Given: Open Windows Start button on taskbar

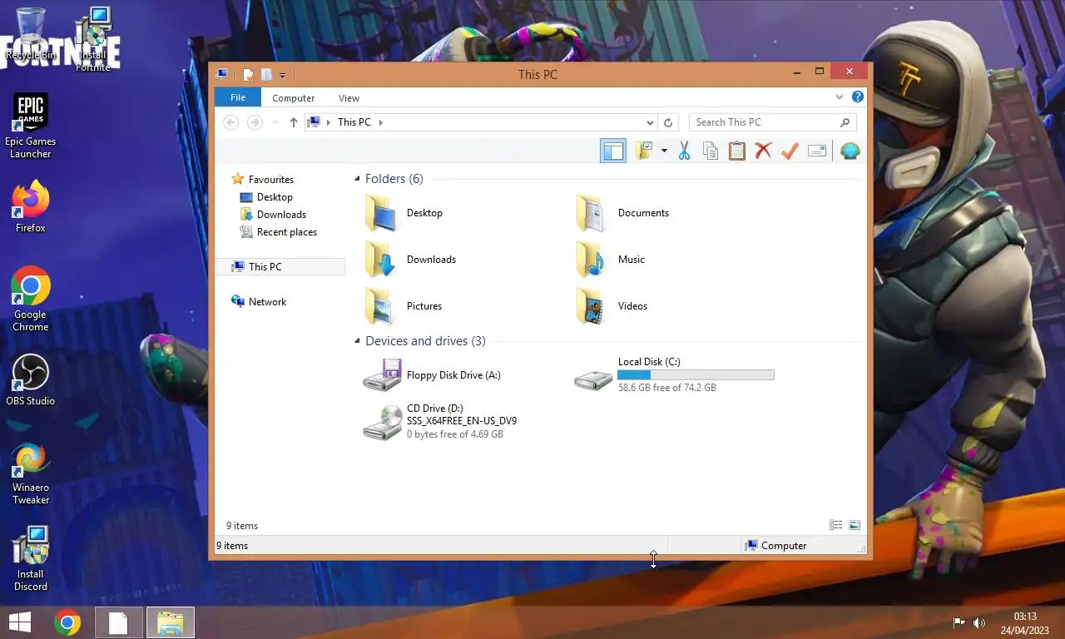Looking at the screenshot, I should (x=20, y=622).
